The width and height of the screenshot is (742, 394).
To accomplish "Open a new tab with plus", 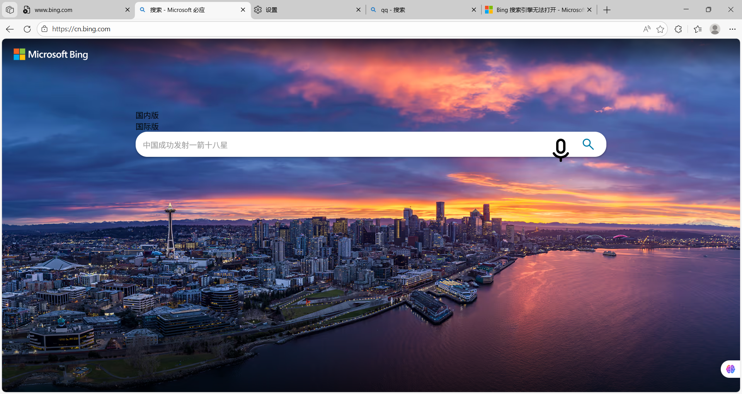I will [607, 10].
